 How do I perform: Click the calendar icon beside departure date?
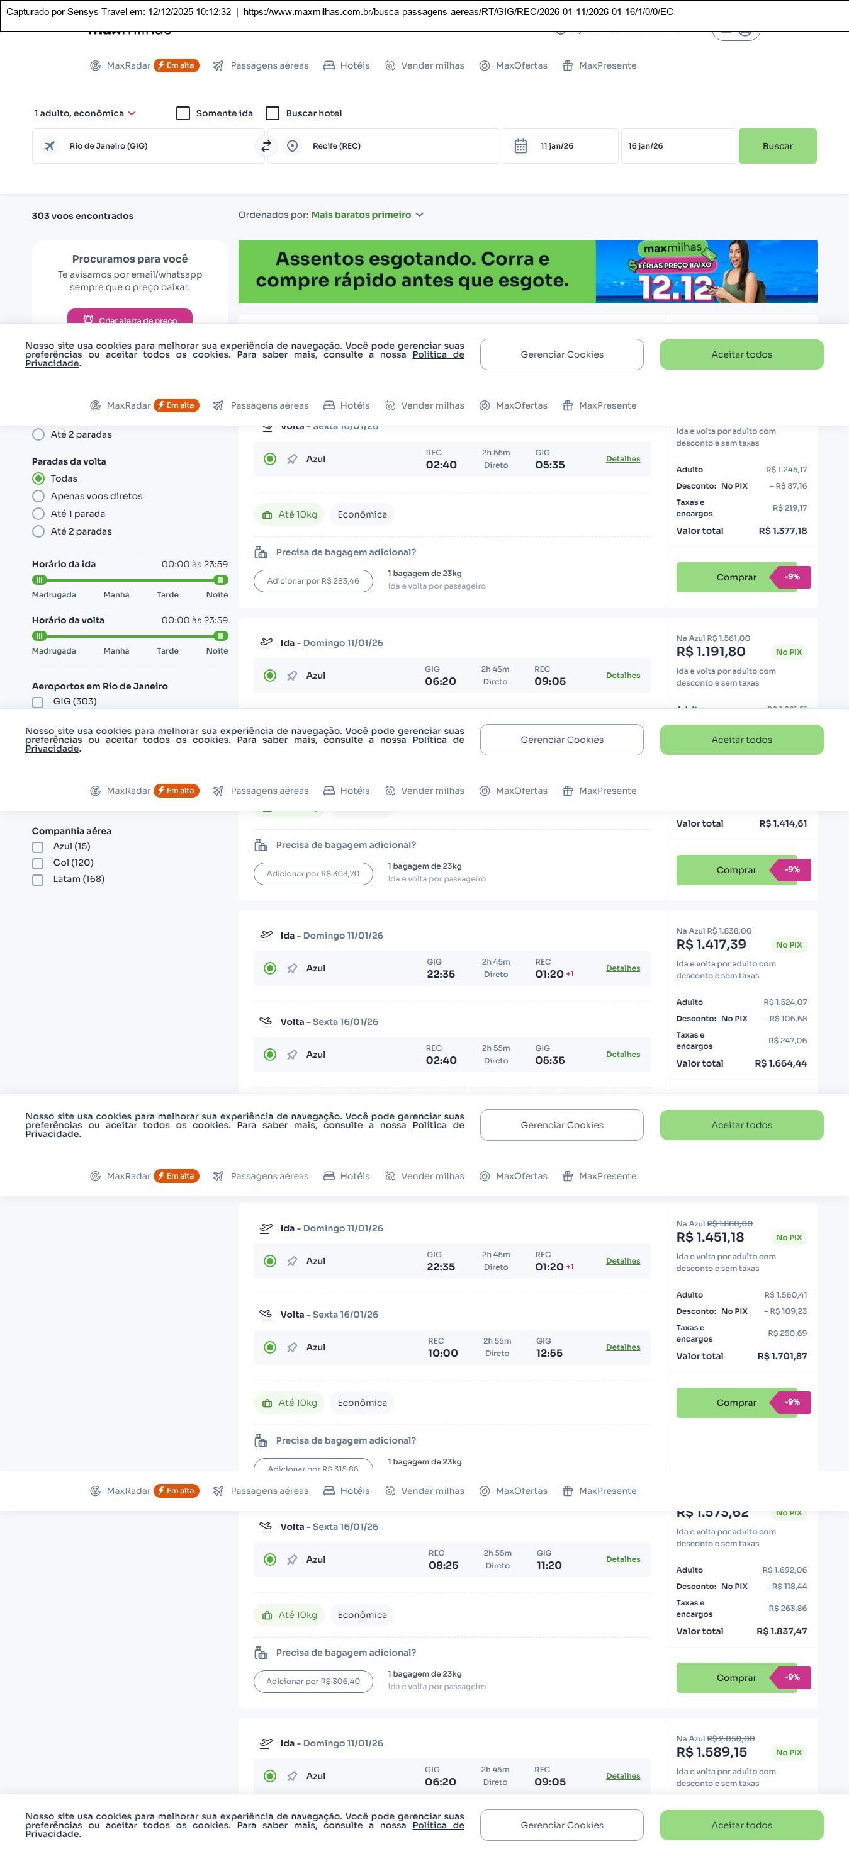[x=520, y=146]
